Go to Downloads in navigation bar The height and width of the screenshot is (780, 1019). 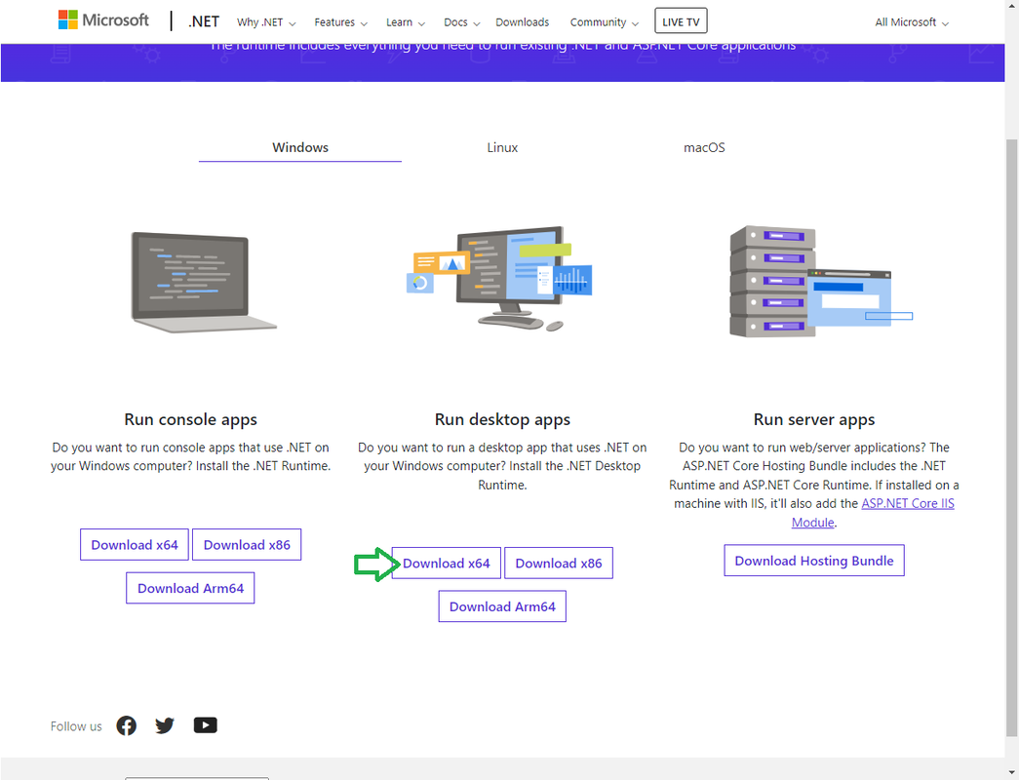(522, 22)
